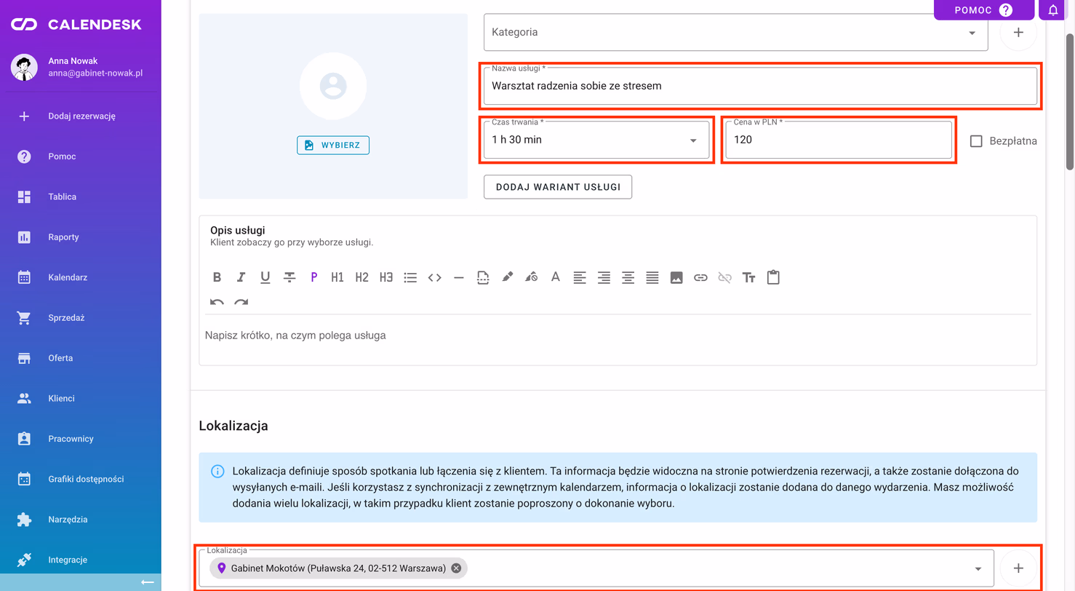Choose text color with A icon
The height and width of the screenshot is (591, 1075).
[x=556, y=277]
